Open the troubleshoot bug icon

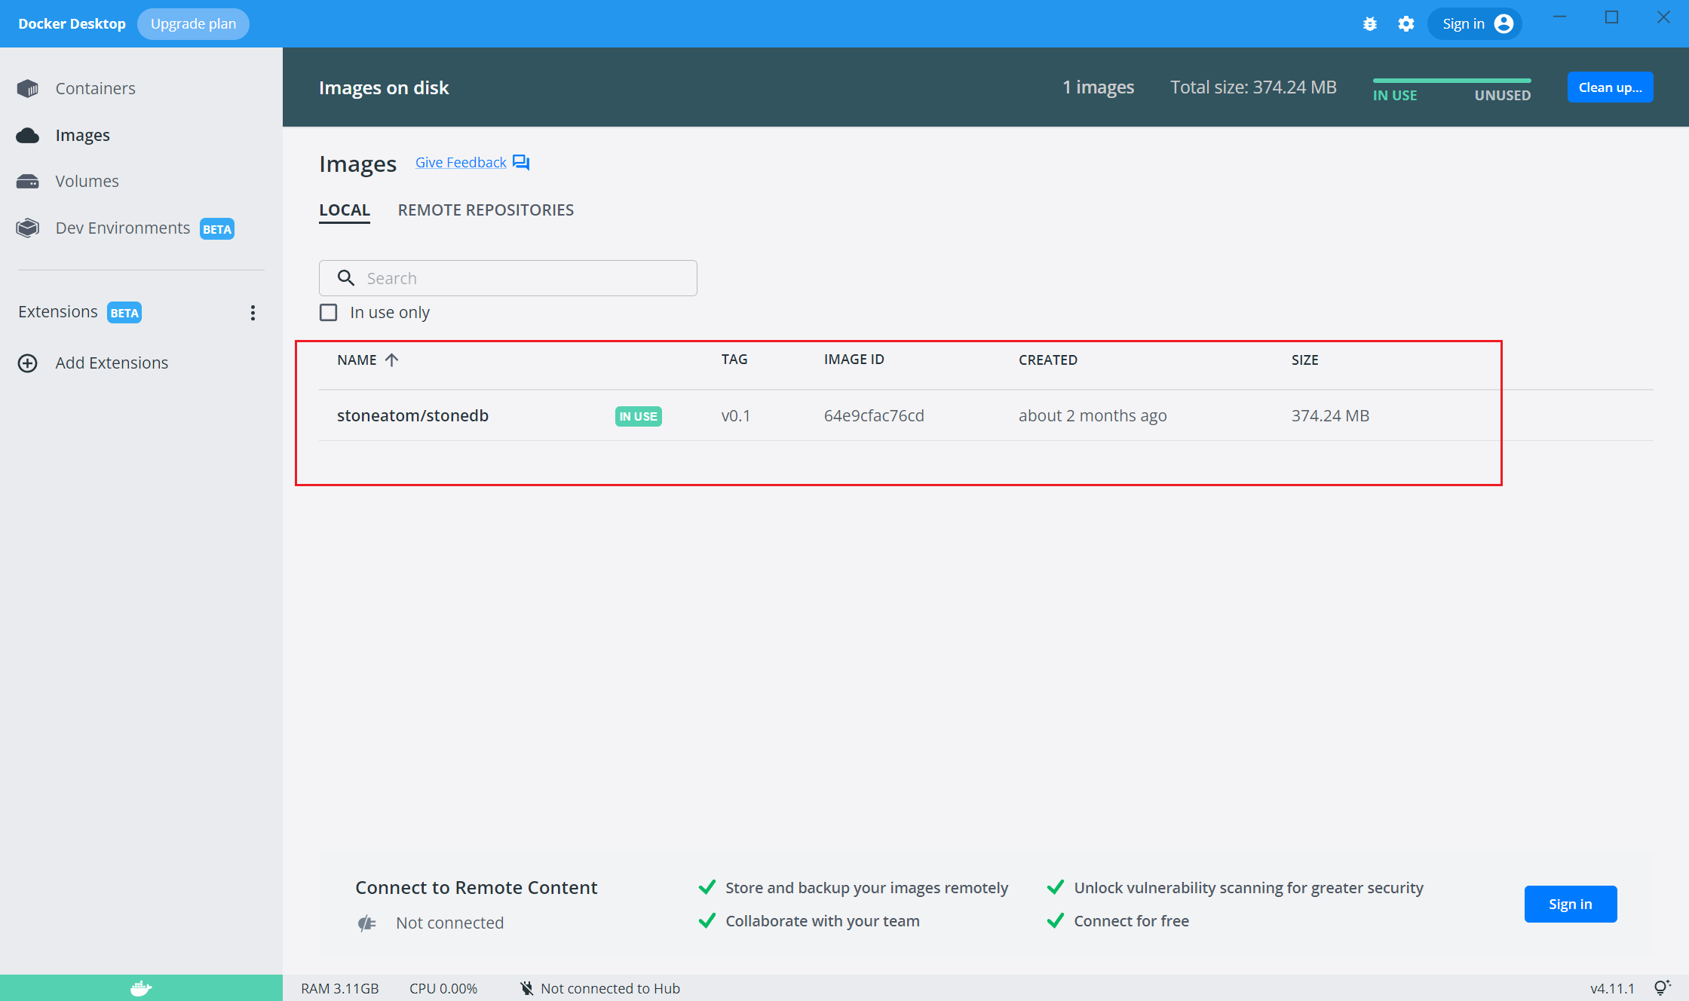pyautogui.click(x=1370, y=23)
